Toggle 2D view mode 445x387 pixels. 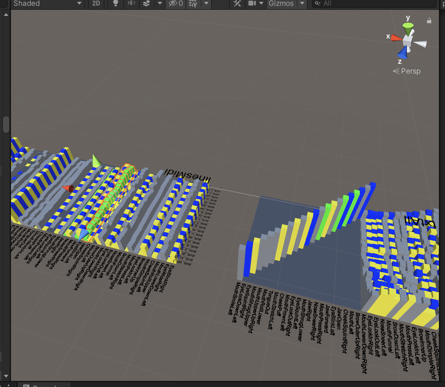click(96, 3)
